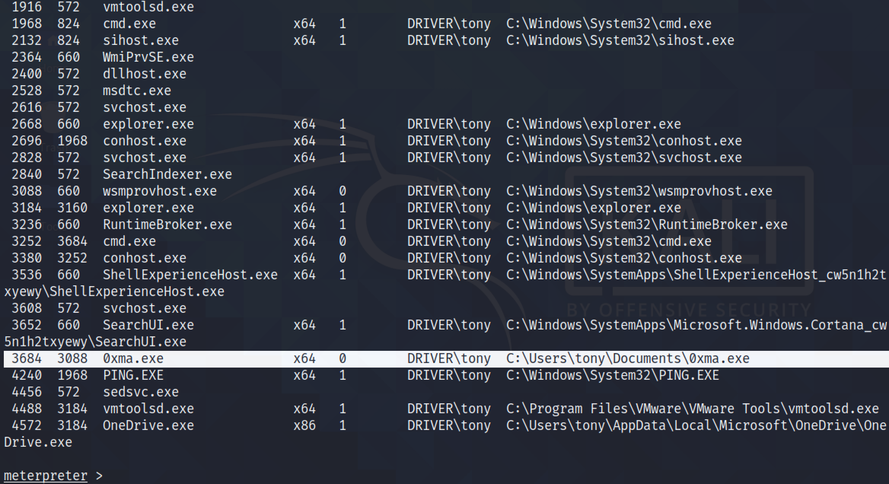Click the wrapped xyewy\ShellExperienceHost.exe line
889x484 pixels.
tap(114, 291)
